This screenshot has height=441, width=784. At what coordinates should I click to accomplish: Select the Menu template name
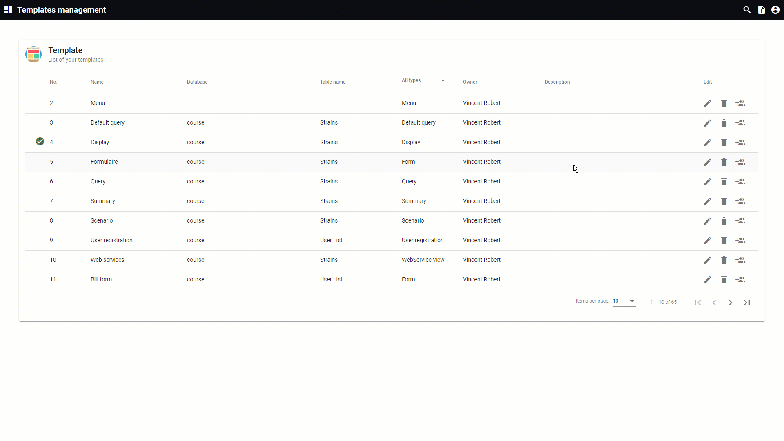[98, 103]
